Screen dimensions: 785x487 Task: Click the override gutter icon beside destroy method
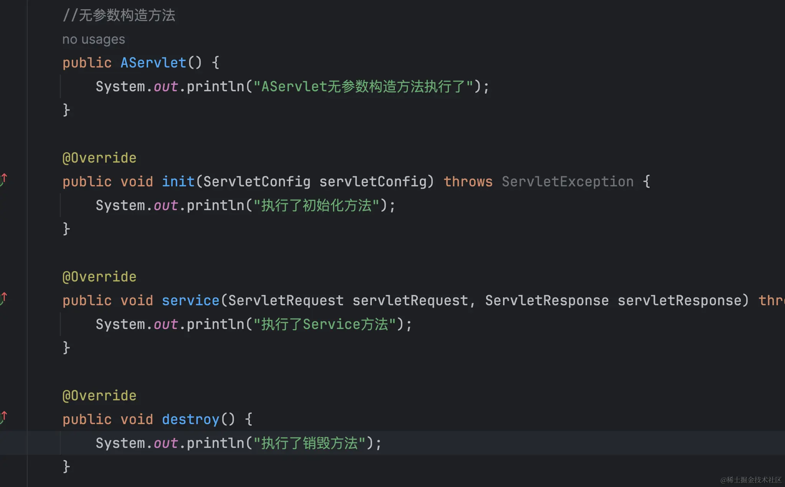pyautogui.click(x=3, y=417)
